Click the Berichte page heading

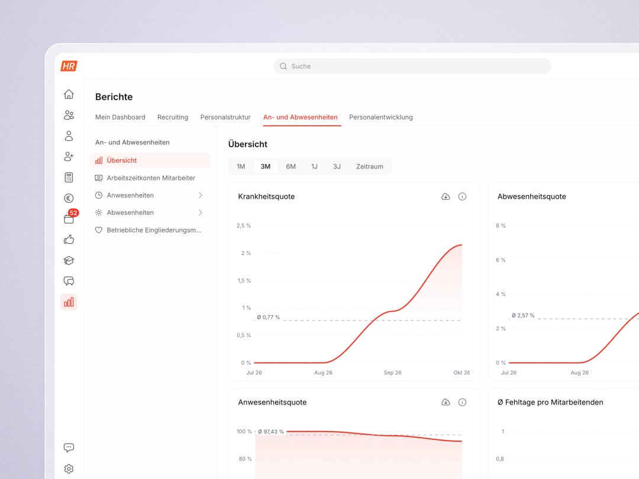[x=114, y=97]
